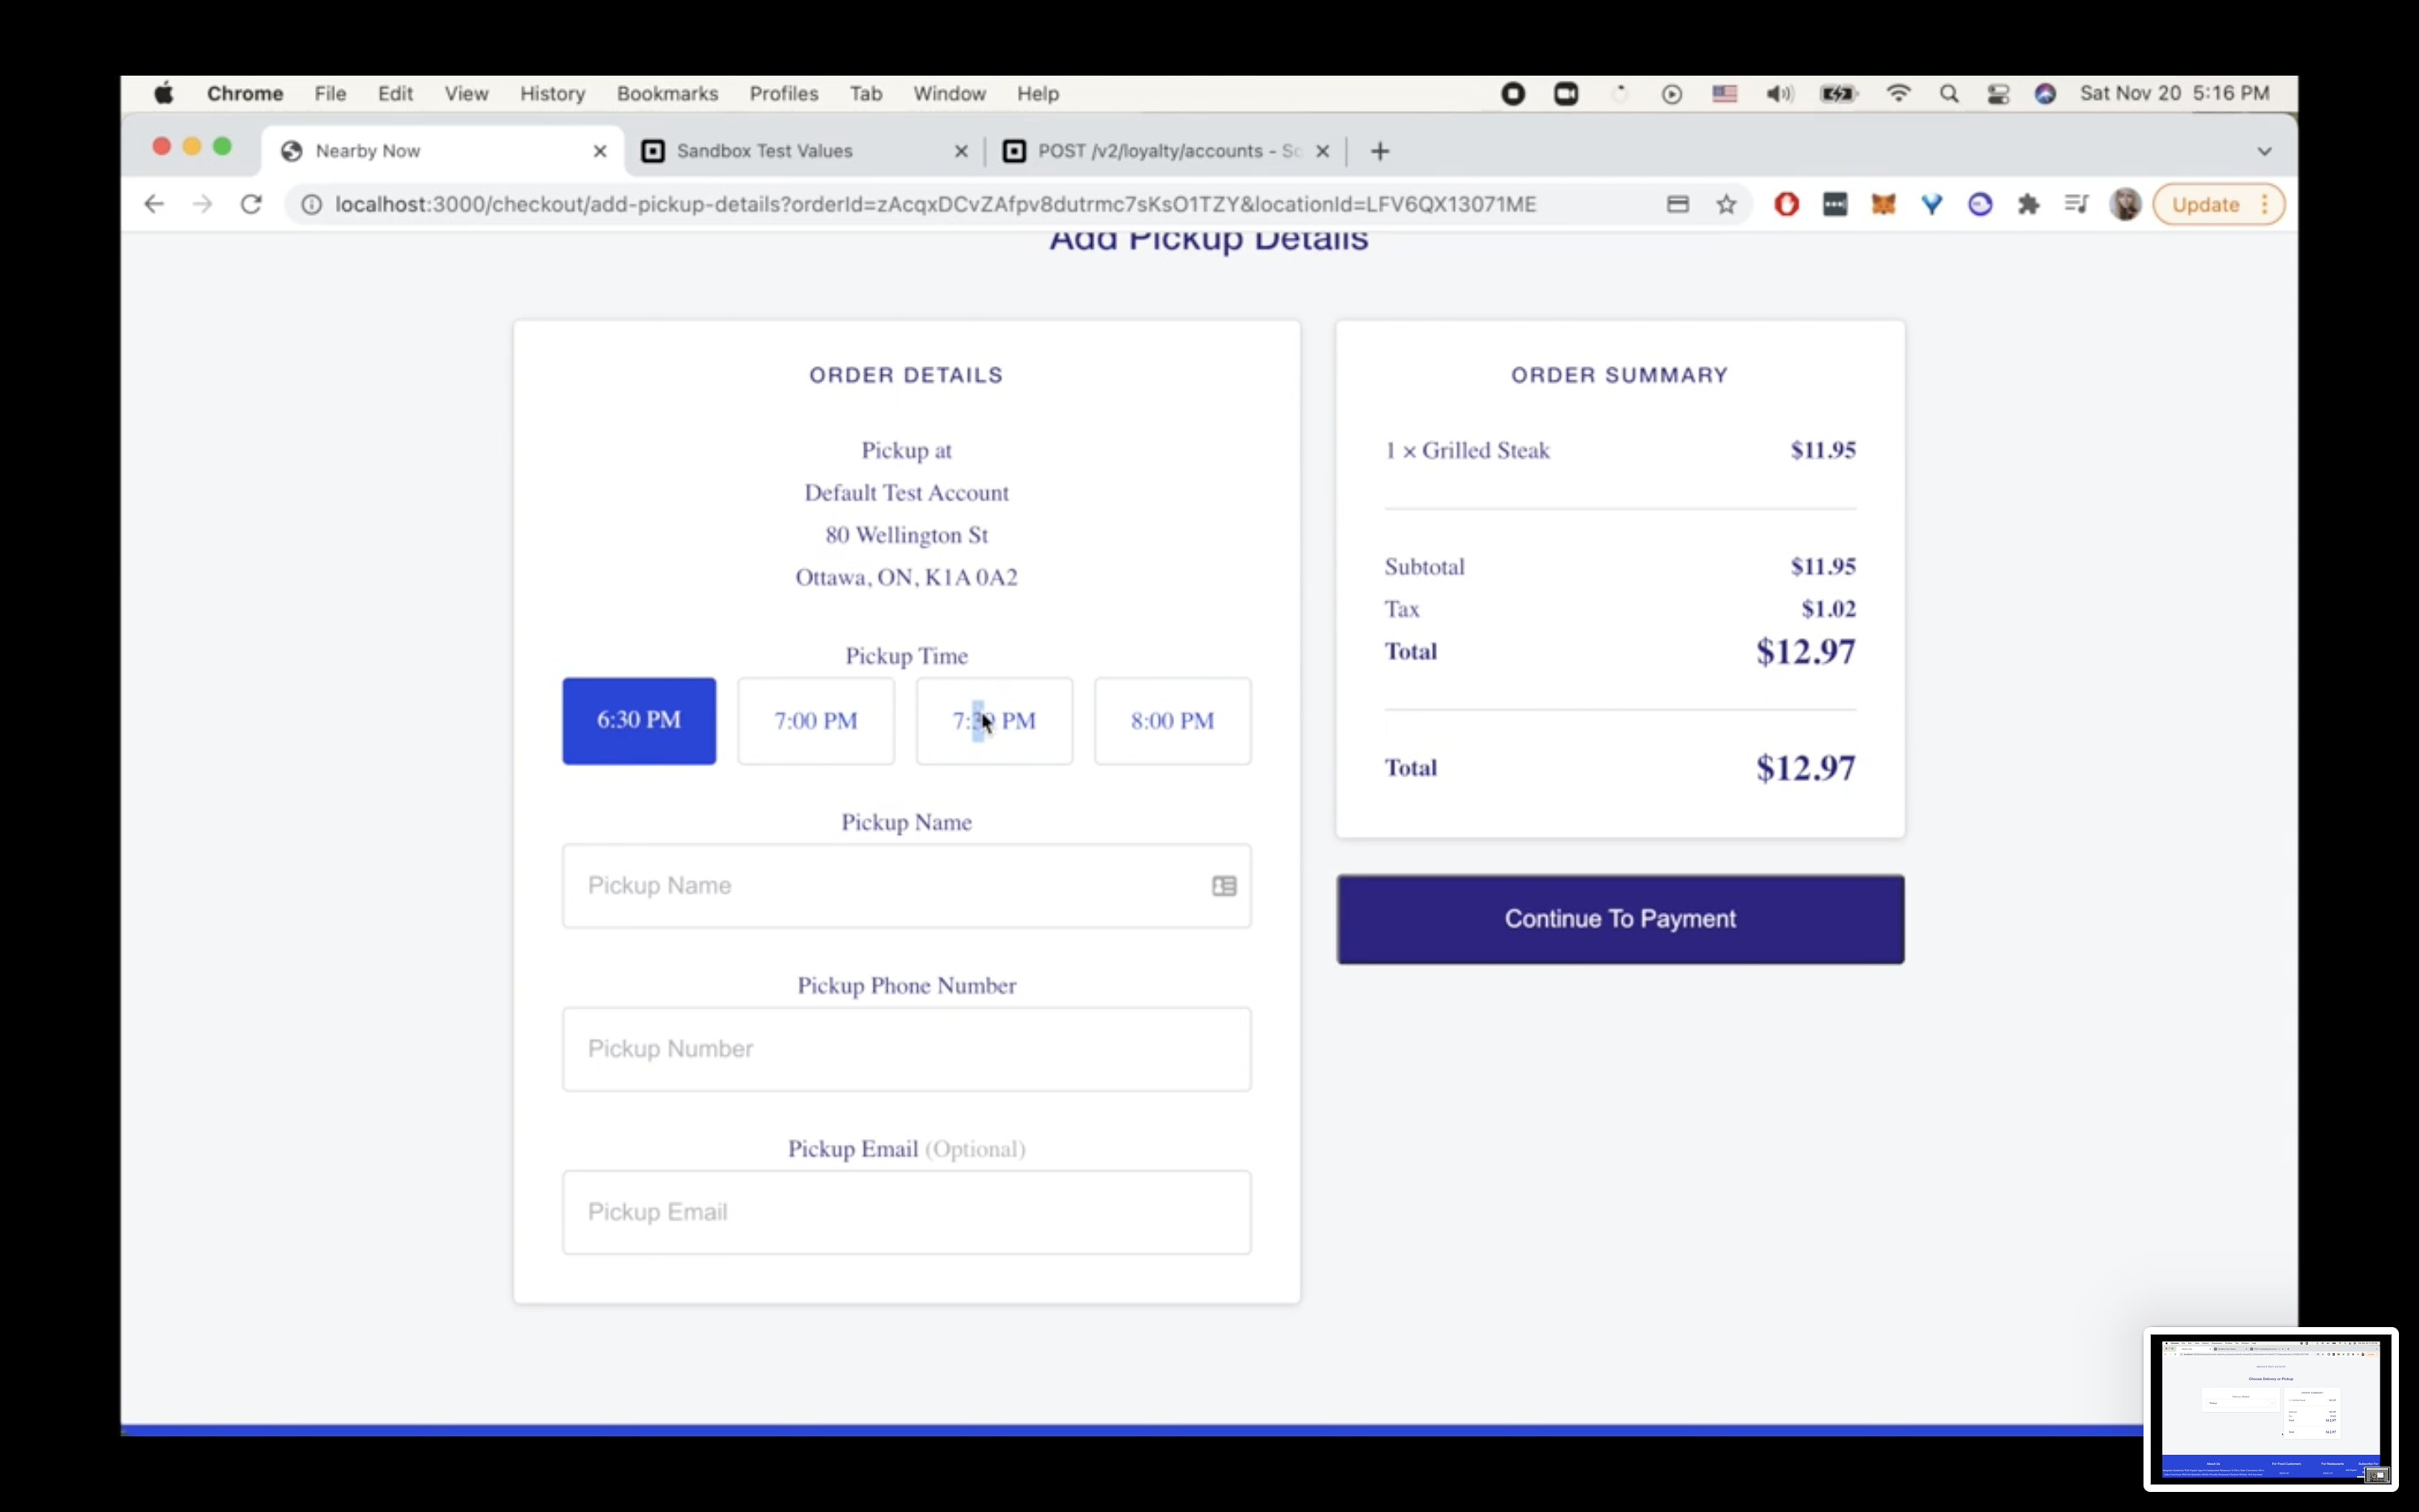Switch to the Sandbox Test Values tab

pyautogui.click(x=764, y=151)
